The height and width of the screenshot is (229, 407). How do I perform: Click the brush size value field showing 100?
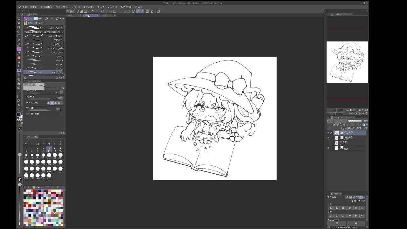point(56,92)
